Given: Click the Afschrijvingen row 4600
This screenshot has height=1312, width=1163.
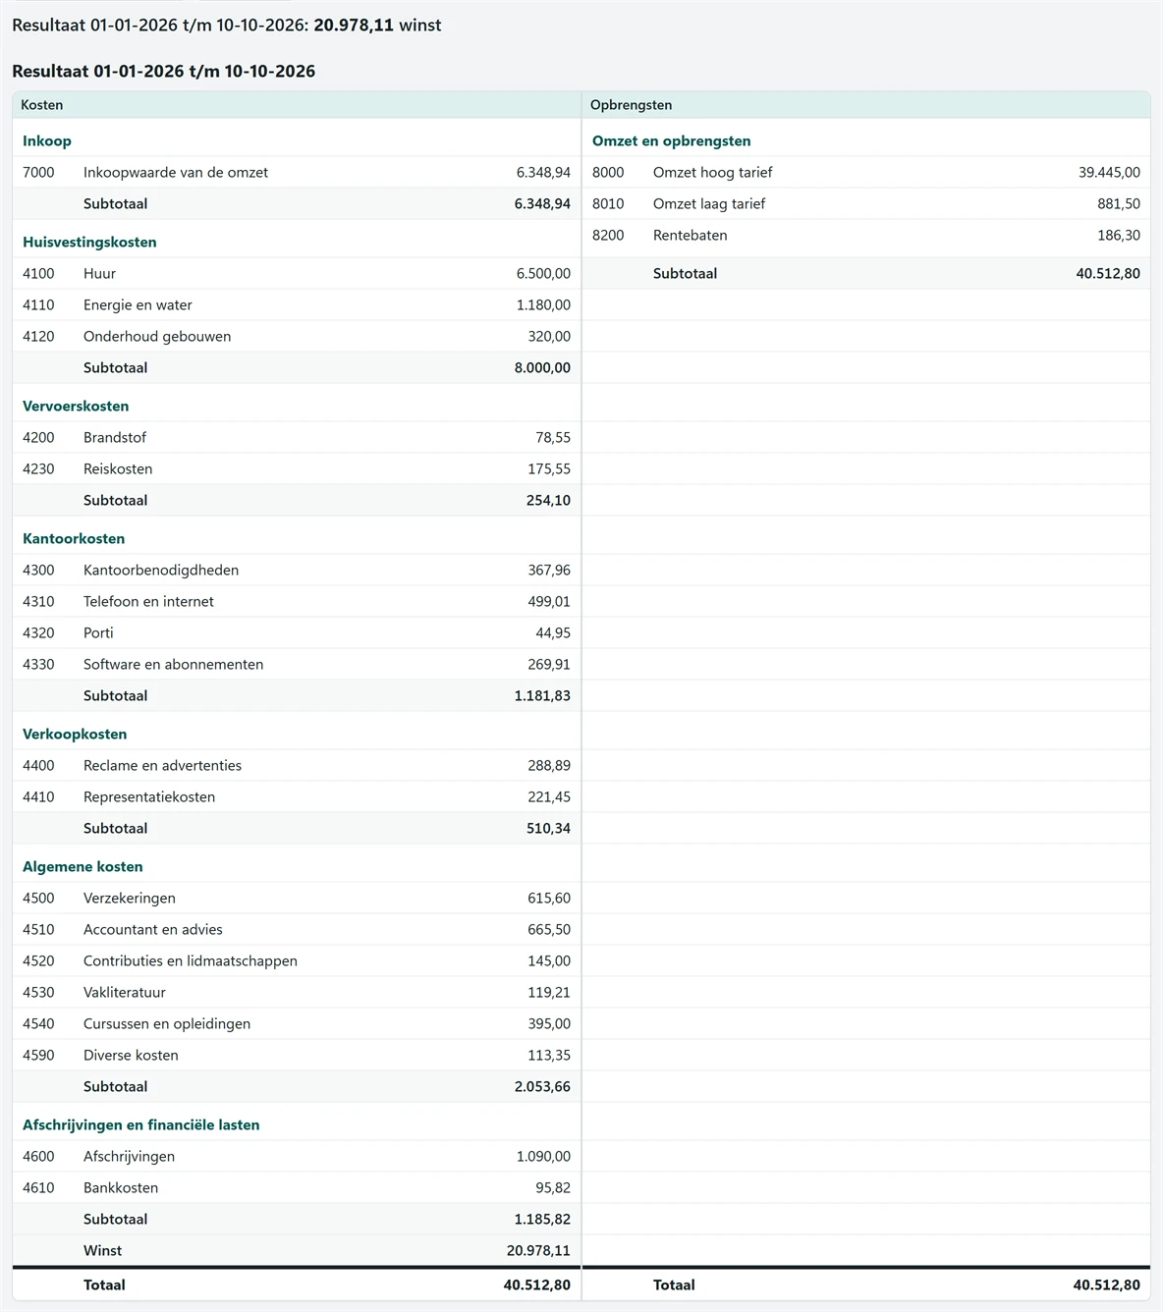Looking at the screenshot, I should 297,1156.
